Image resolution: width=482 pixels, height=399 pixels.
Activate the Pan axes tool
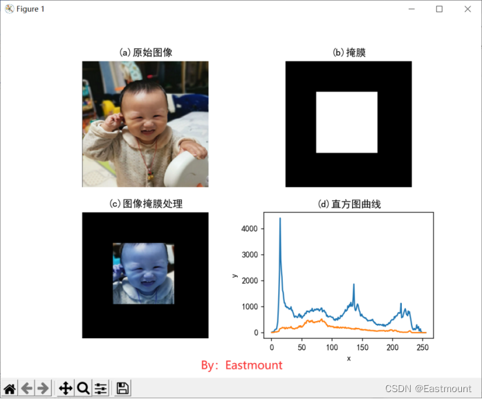click(x=66, y=389)
